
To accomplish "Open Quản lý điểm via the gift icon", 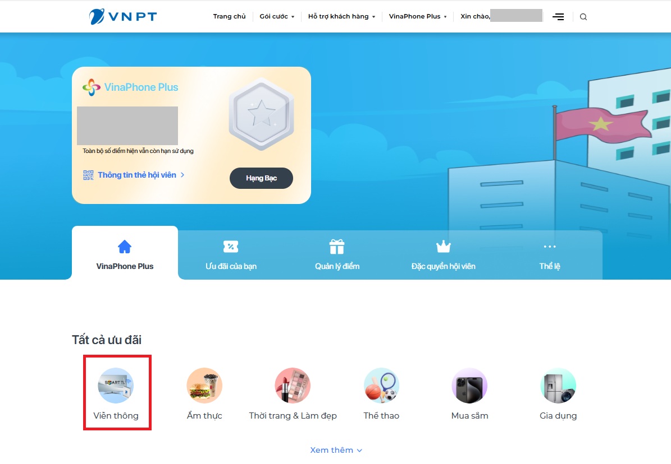I will (x=336, y=246).
